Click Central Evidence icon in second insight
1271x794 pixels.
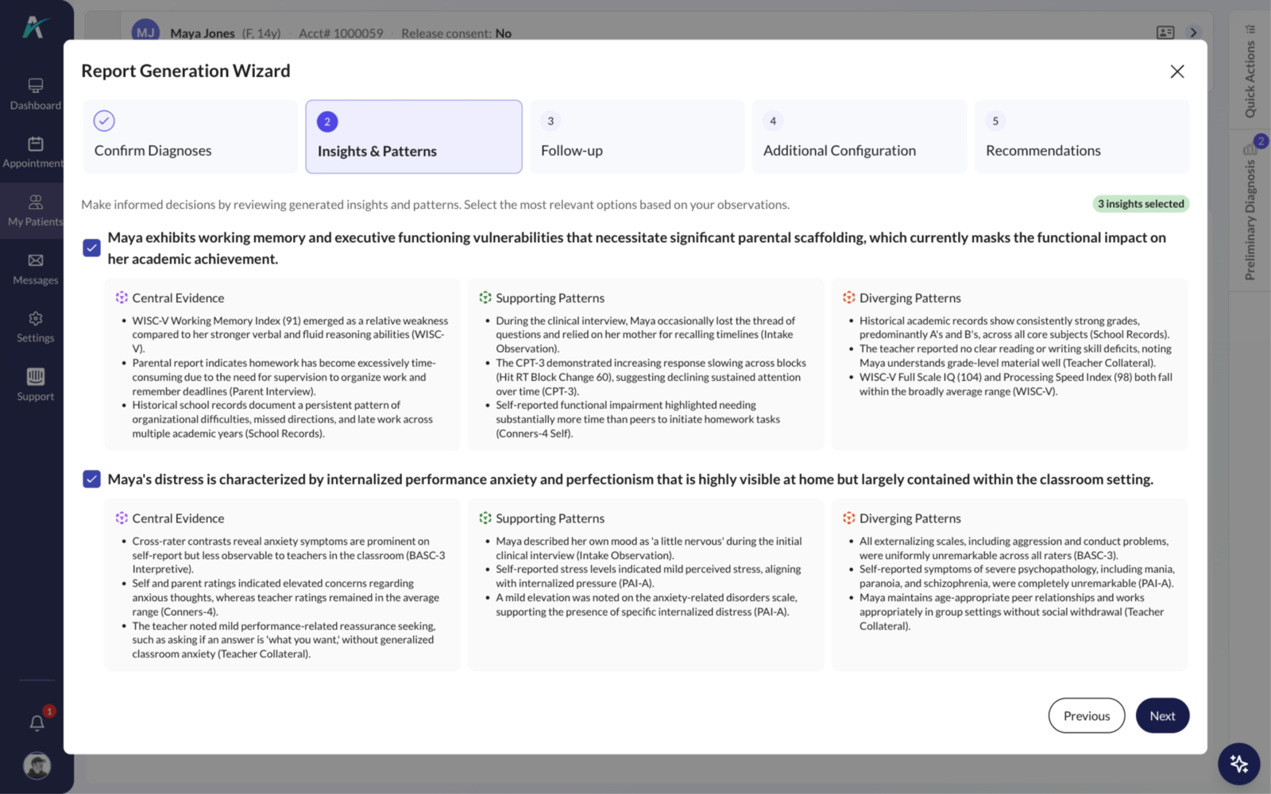click(122, 518)
